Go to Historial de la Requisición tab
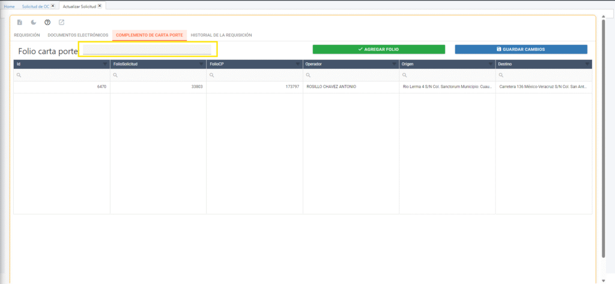Screen dimensions: 615x284 (x=221, y=35)
